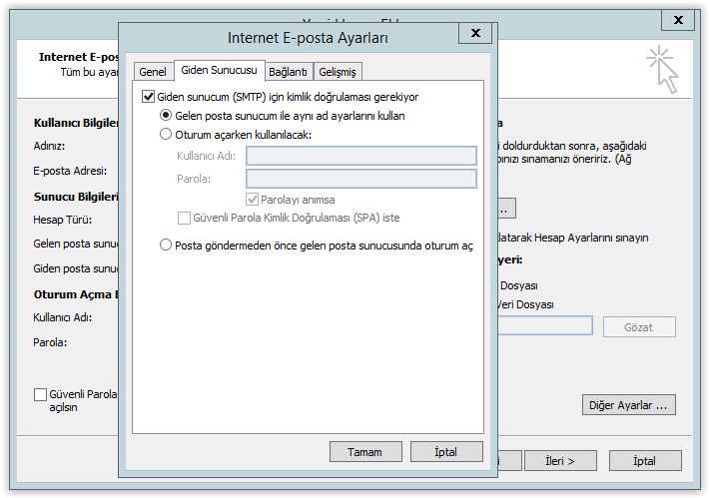Open the Bağlantı tab
Image resolution: width=709 pixels, height=498 pixels.
coord(288,72)
